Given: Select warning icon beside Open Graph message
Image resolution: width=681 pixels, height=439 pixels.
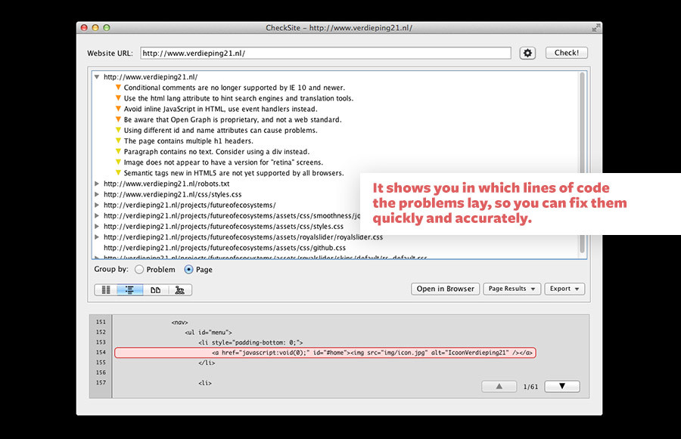Looking at the screenshot, I should point(118,119).
